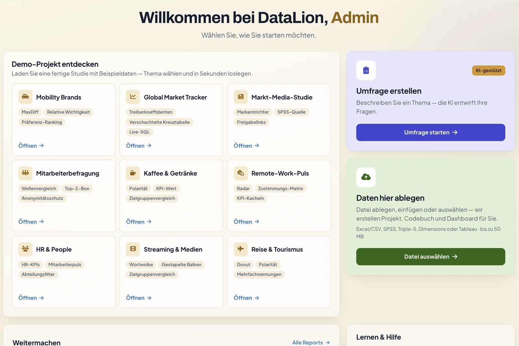
Task: Click the Zustimmungs-Matrix tag
Action: coord(281,188)
